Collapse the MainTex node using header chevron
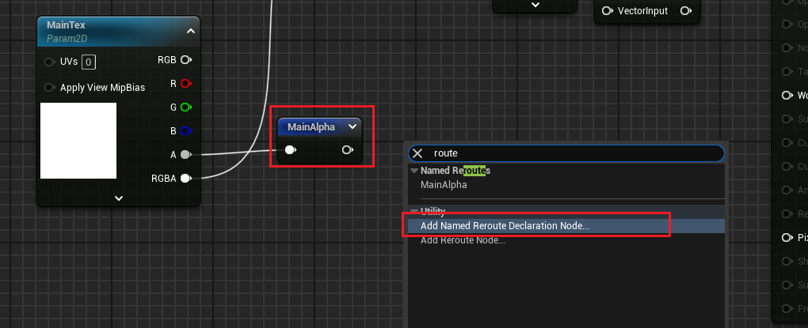This screenshot has width=808, height=328. click(190, 31)
